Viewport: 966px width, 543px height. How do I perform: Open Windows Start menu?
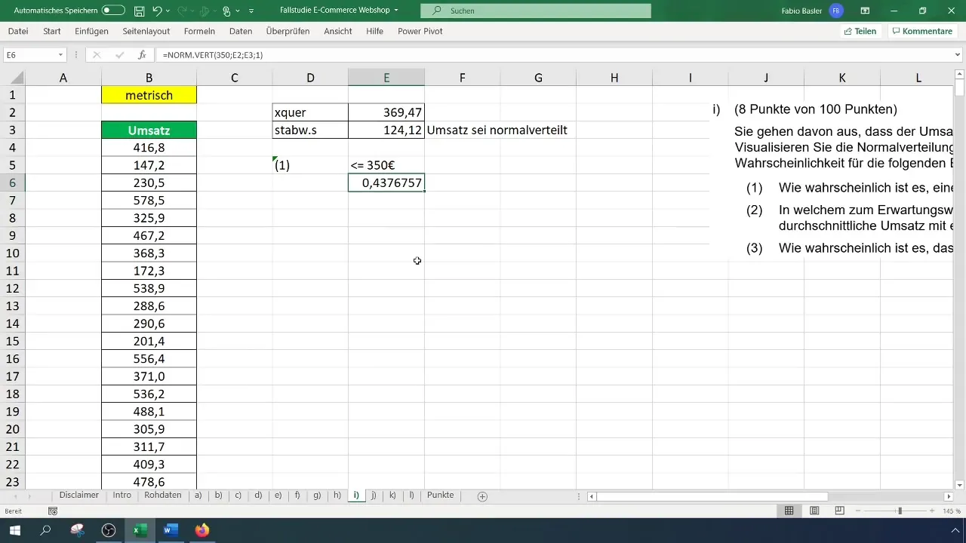(x=14, y=530)
